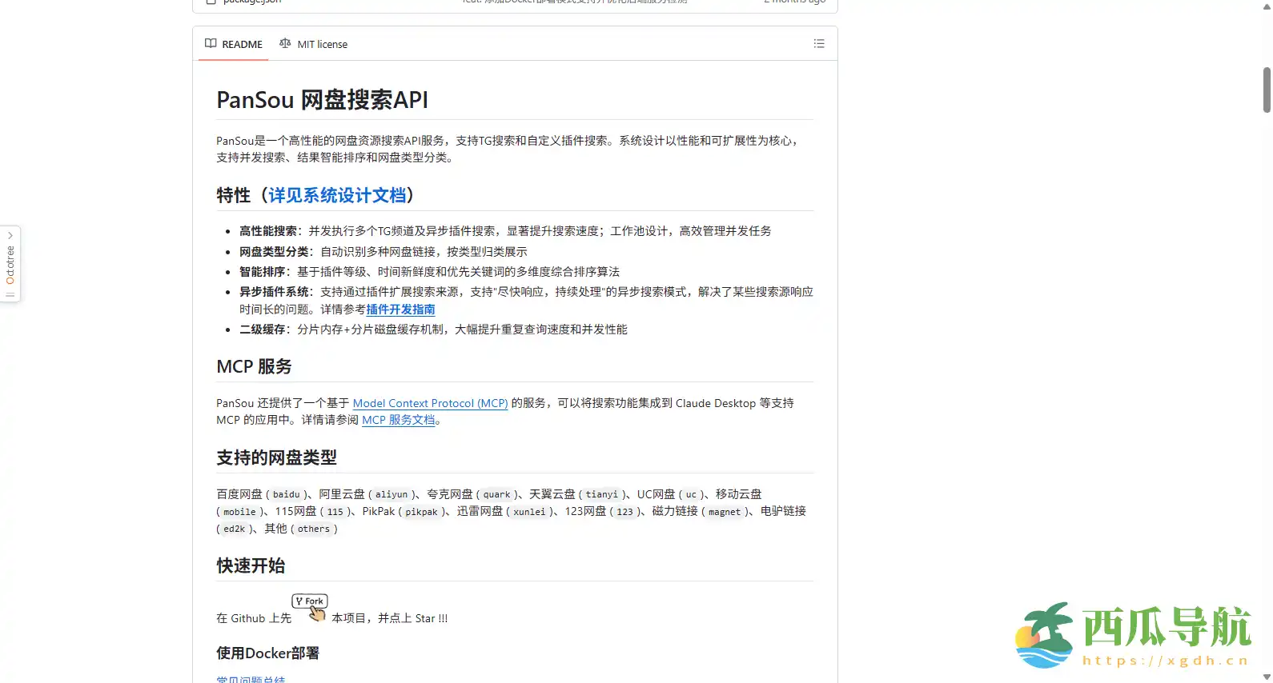Open the Model Context Protocol (MCP) link
This screenshot has width=1273, height=683.
point(430,403)
